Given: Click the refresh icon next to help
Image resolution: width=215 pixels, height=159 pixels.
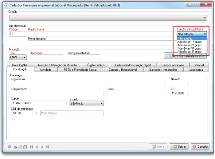Looking at the screenshot, I should [15, 147].
